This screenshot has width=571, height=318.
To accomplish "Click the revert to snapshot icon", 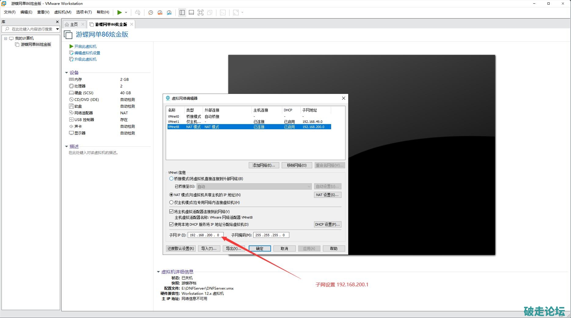I will [x=160, y=13].
